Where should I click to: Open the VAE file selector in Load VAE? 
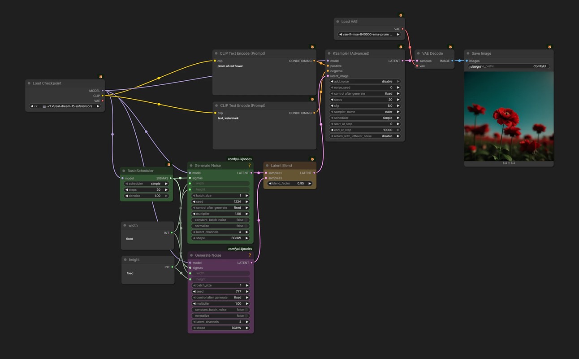pyautogui.click(x=369, y=34)
